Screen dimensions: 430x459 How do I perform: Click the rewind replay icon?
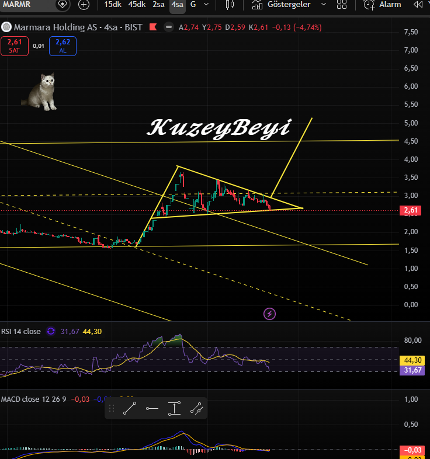(418, 5)
